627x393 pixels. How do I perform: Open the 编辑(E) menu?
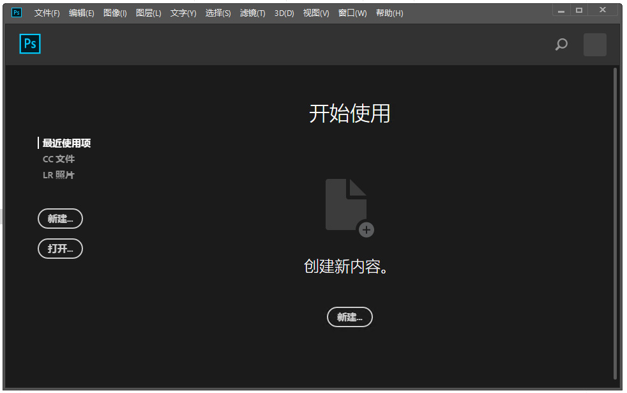(81, 13)
